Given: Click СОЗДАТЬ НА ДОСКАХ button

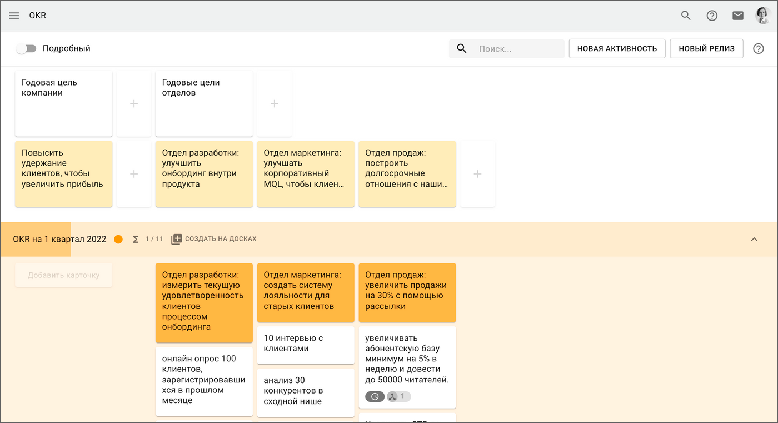Looking at the screenshot, I should [x=214, y=239].
